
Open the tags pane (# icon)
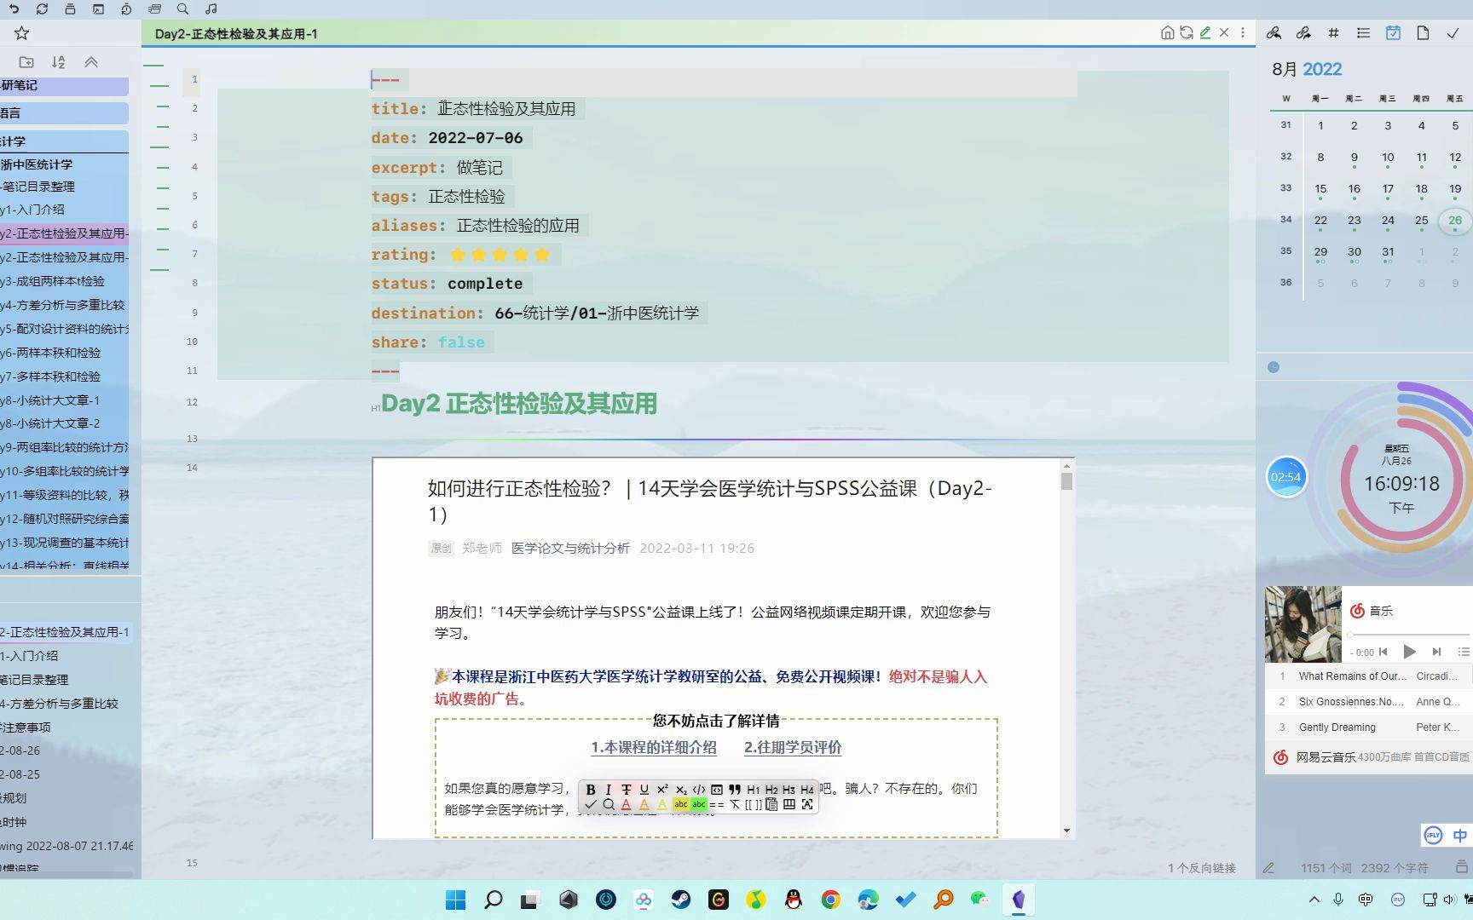pos(1331,32)
